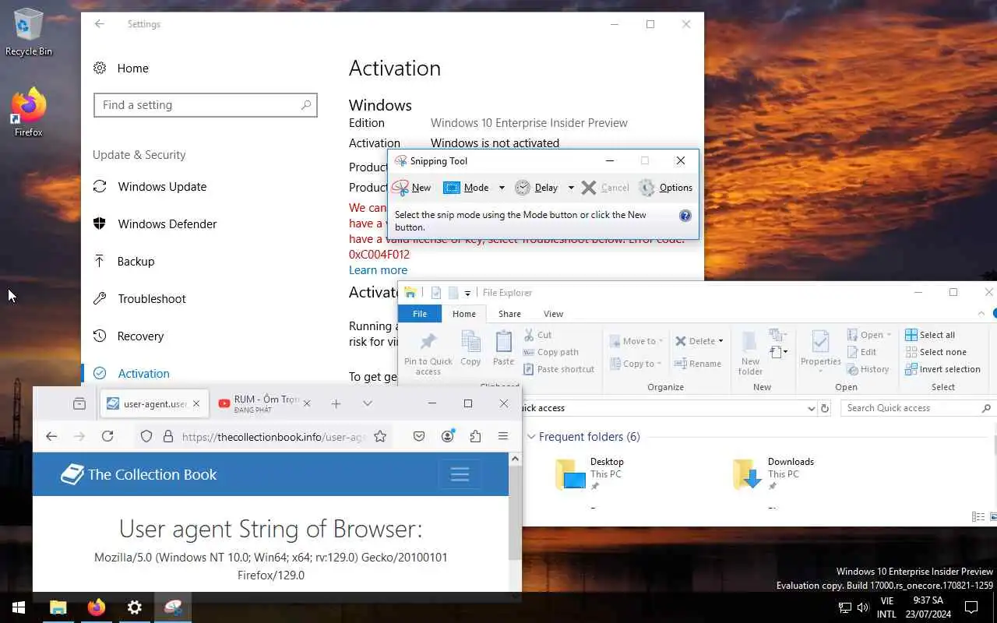
Task: Open Firefox extensions button
Action: (x=475, y=437)
